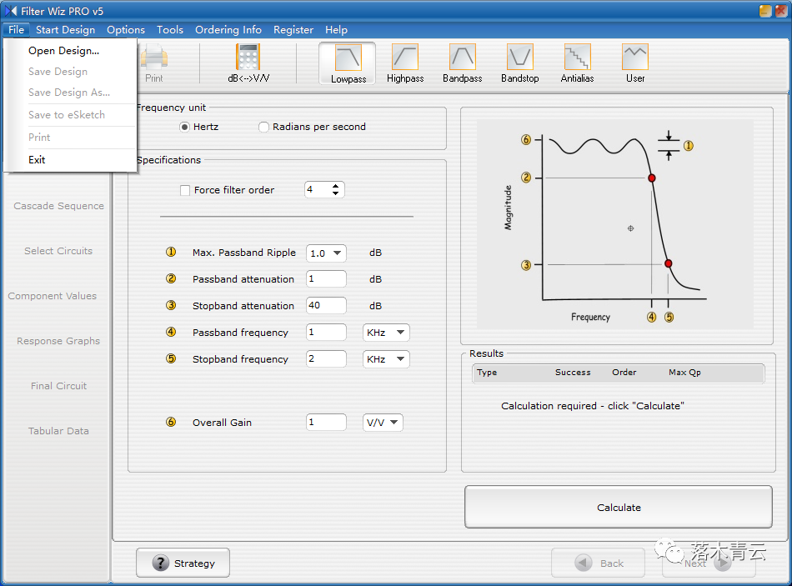This screenshot has width=792, height=586.
Task: Open the Stopband frequency KHz unit dropdown
Action: [386, 359]
